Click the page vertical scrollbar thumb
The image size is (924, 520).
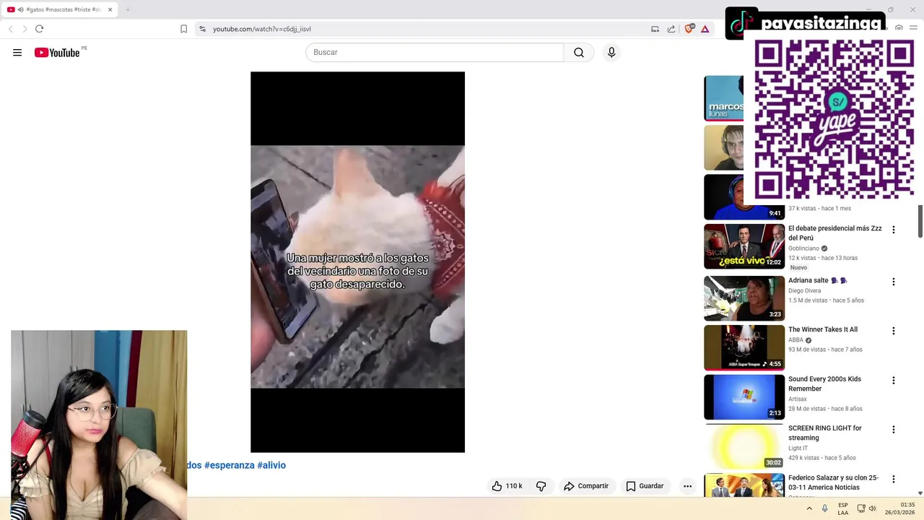(920, 221)
